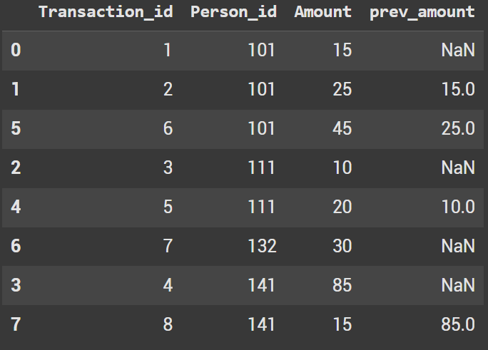Click the Person_id cell showing 132
The image size is (488, 350).
[260, 246]
